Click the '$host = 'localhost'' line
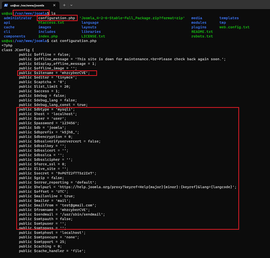 tap(48, 114)
